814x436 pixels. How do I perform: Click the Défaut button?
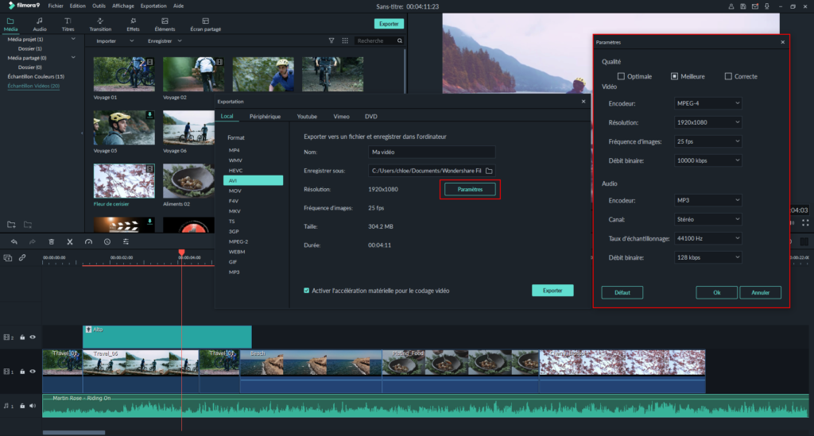(x=622, y=292)
